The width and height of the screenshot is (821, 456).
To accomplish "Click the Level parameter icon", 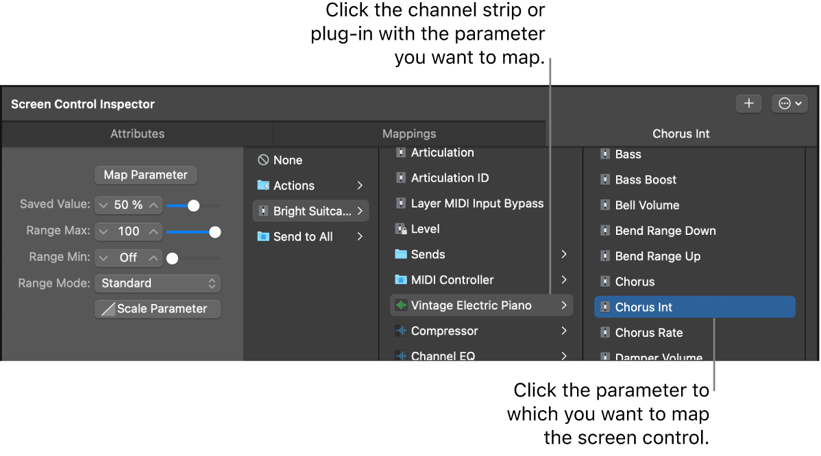I will tap(402, 229).
